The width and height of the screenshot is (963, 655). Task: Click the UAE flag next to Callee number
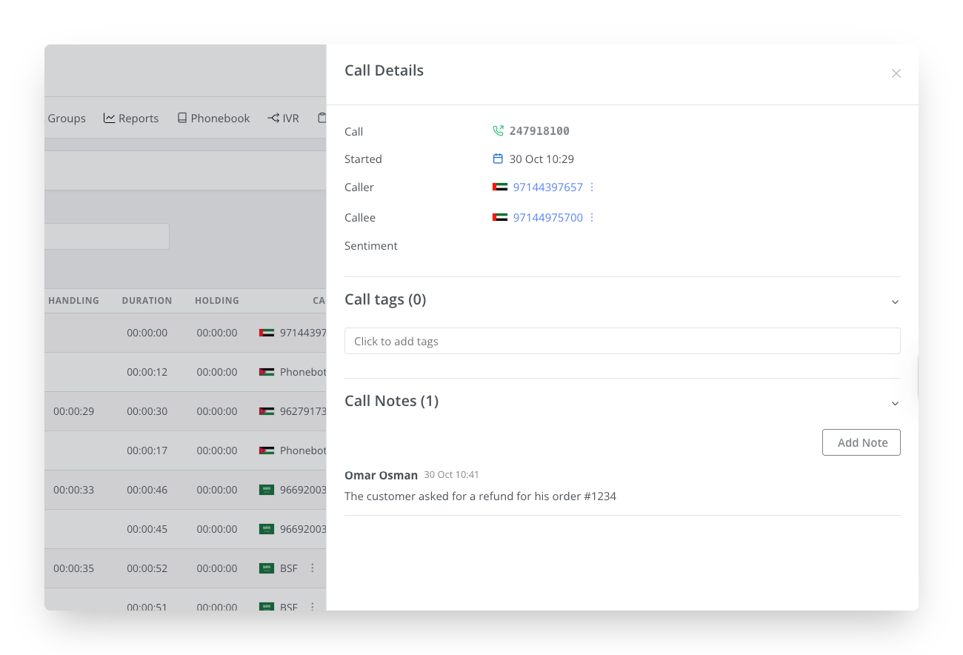pos(500,218)
